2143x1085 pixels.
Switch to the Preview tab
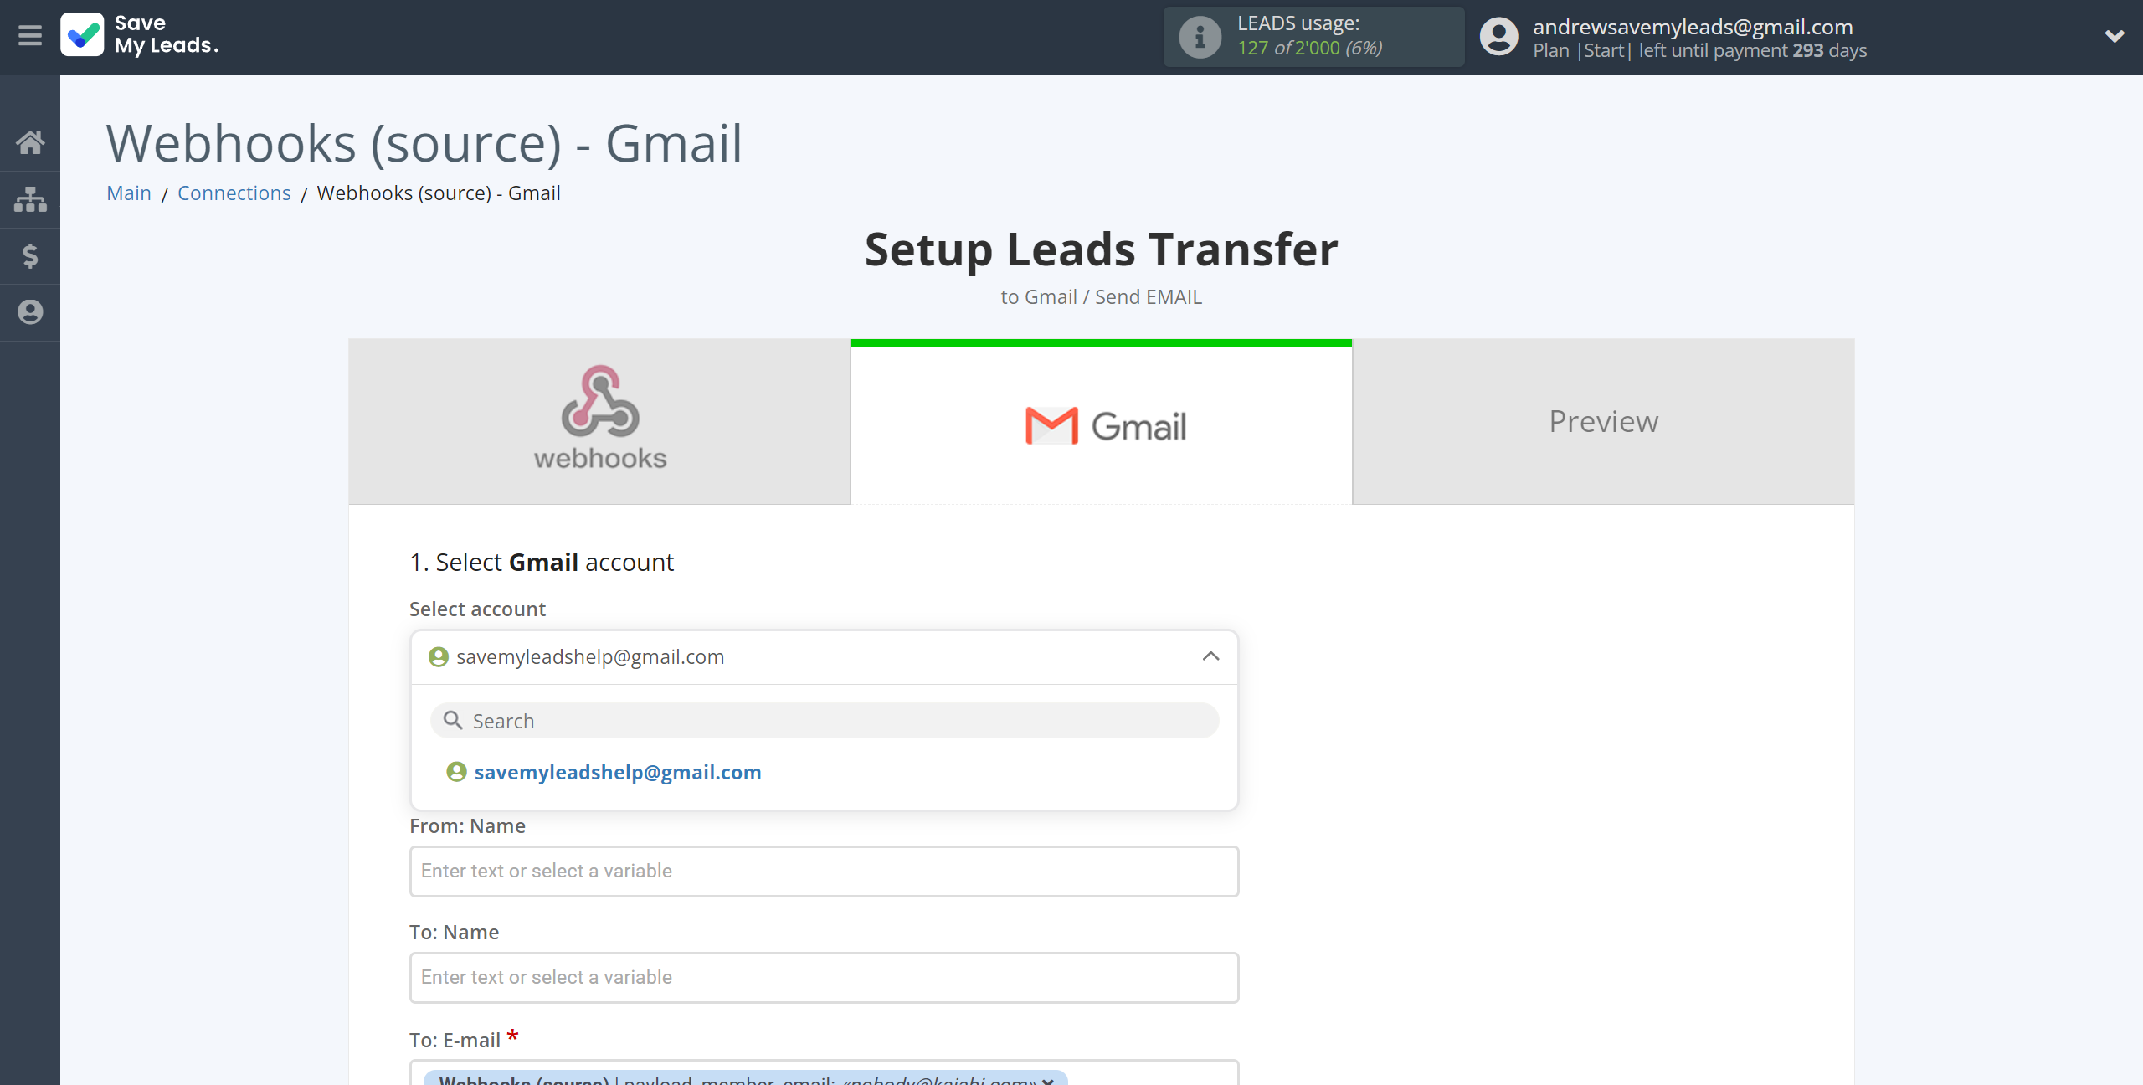point(1603,421)
